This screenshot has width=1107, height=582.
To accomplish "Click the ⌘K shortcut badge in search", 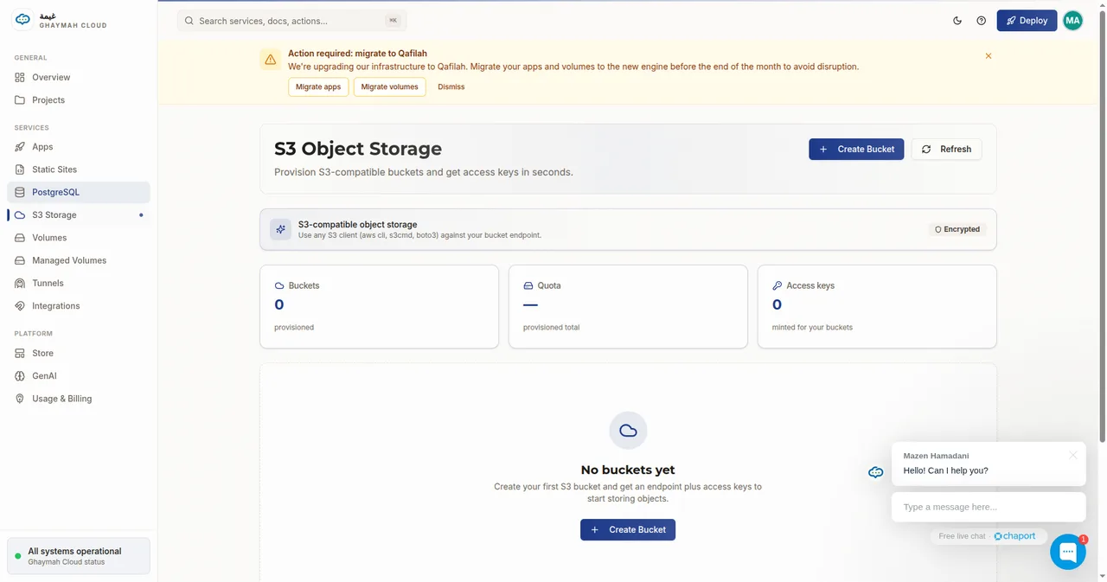I will point(394,21).
